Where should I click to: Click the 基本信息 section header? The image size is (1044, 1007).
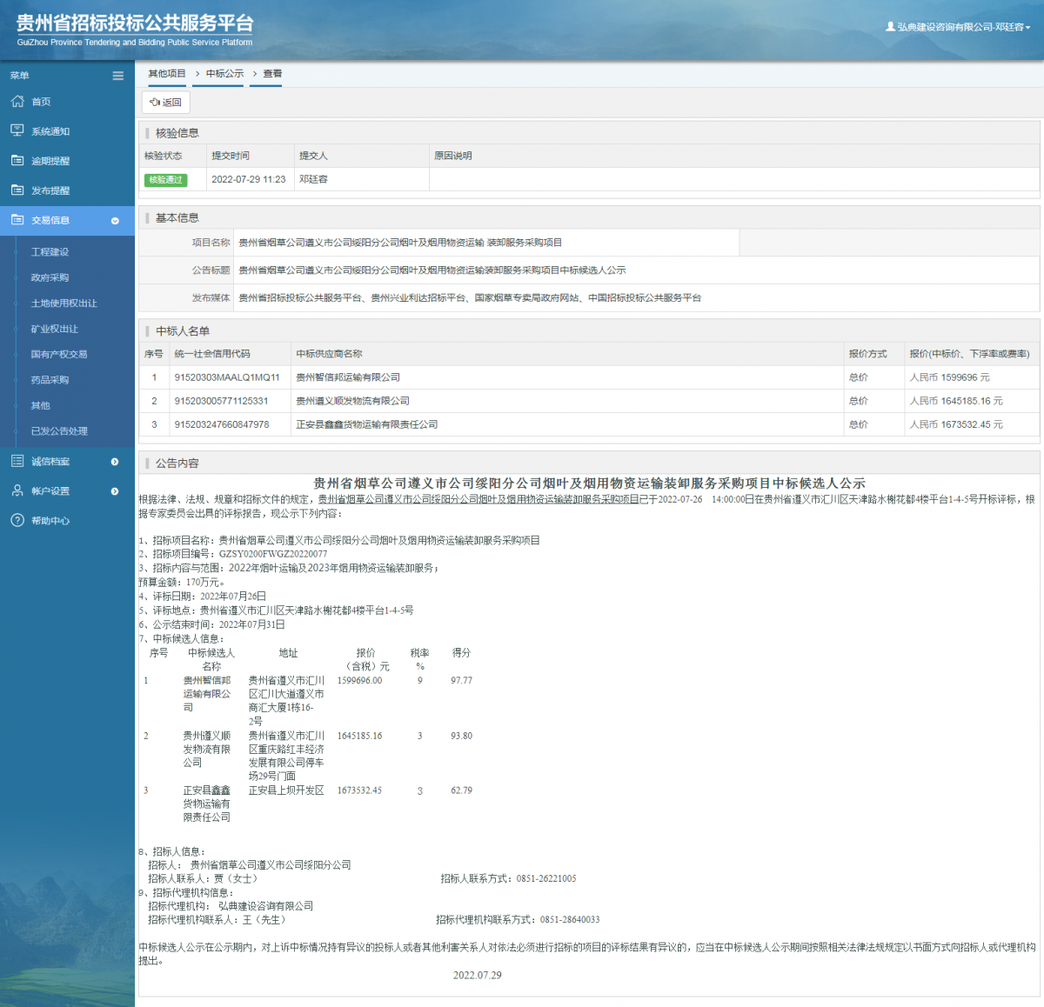[x=177, y=218]
